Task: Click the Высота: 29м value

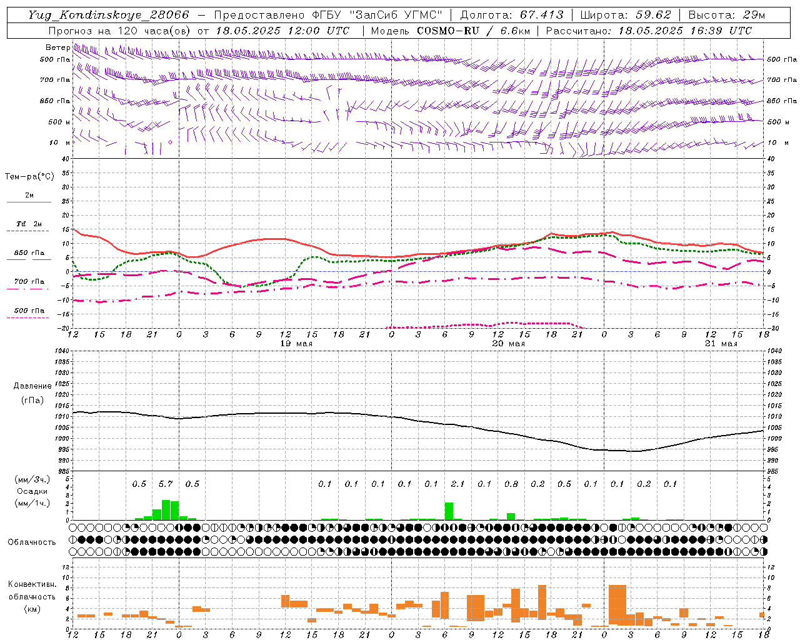Action: (x=726, y=15)
